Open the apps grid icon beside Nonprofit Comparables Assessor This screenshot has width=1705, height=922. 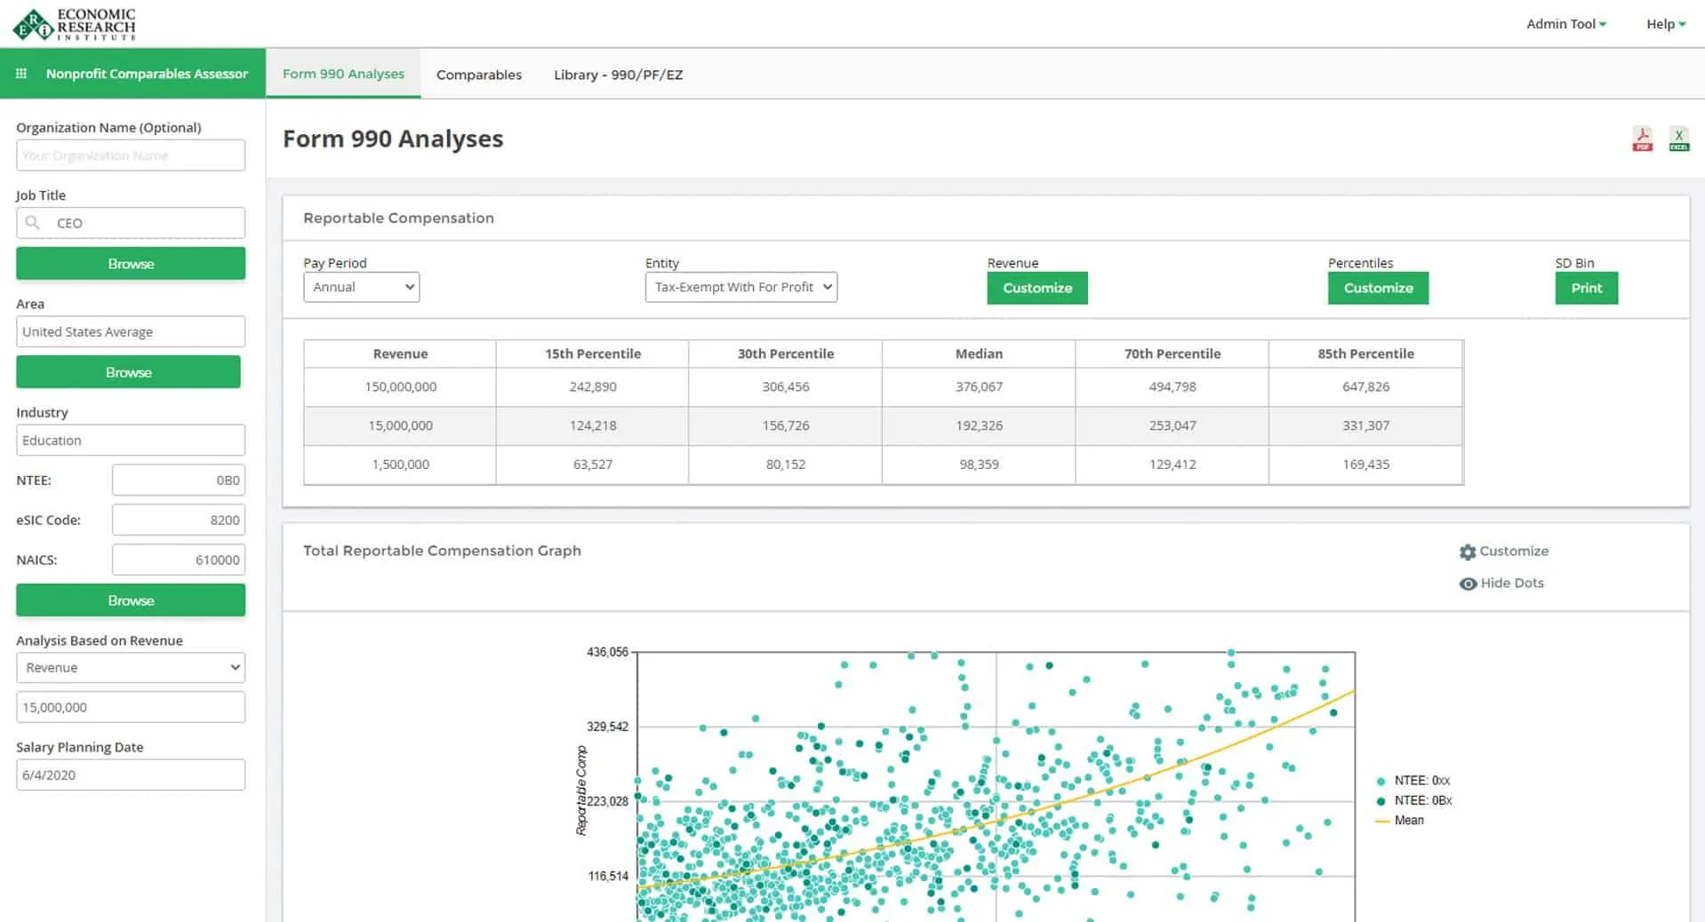tap(21, 74)
